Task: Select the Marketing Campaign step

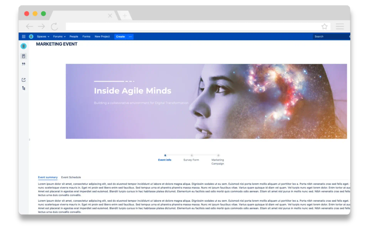Action: tap(218, 162)
